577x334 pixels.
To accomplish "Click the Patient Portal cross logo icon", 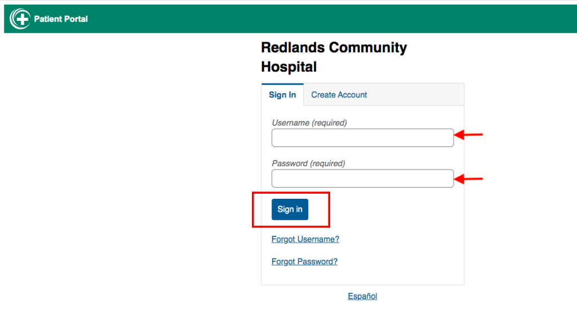I will tap(20, 19).
